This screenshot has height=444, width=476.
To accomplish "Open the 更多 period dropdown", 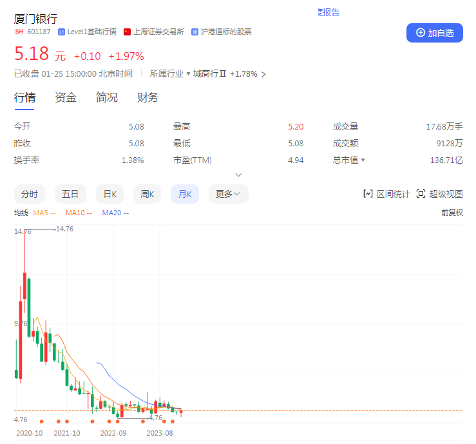I will click(x=228, y=194).
